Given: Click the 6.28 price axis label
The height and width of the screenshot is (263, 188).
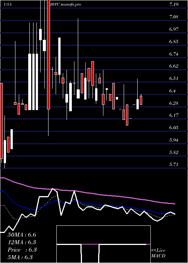Looking at the screenshot, I should tap(174, 103).
